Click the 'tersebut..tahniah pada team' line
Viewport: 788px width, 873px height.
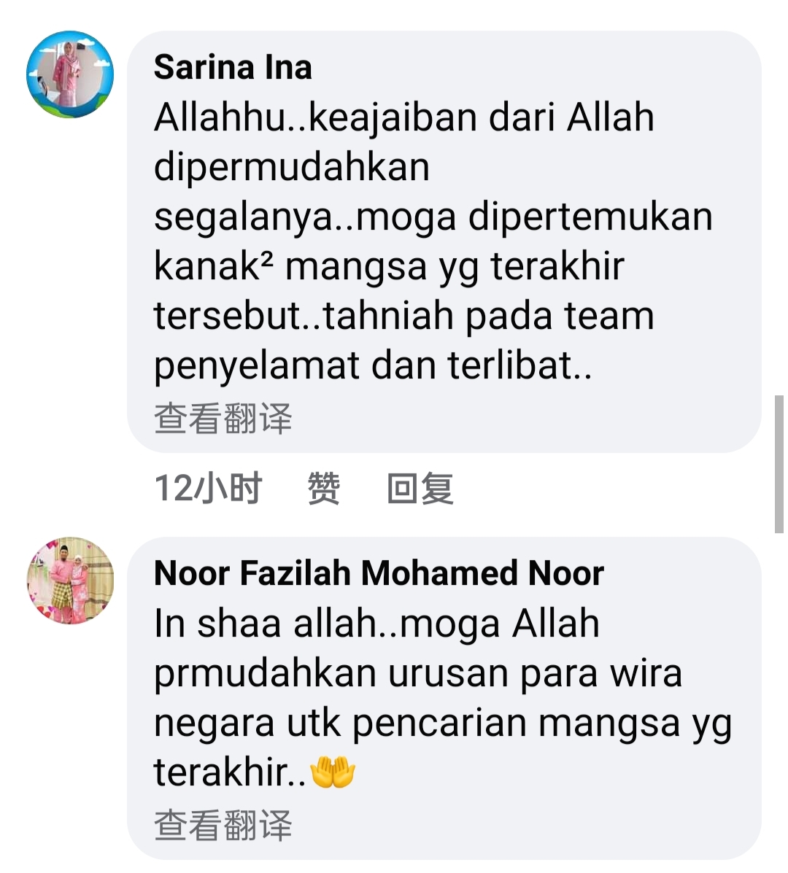(403, 316)
